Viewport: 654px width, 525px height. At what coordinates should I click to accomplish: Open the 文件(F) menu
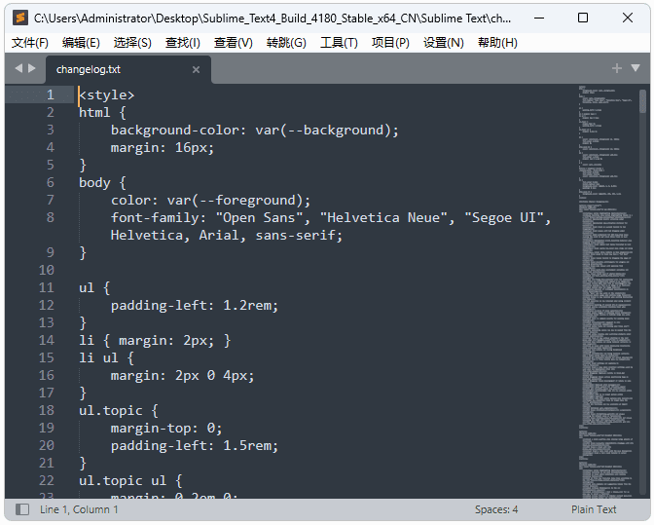point(30,43)
